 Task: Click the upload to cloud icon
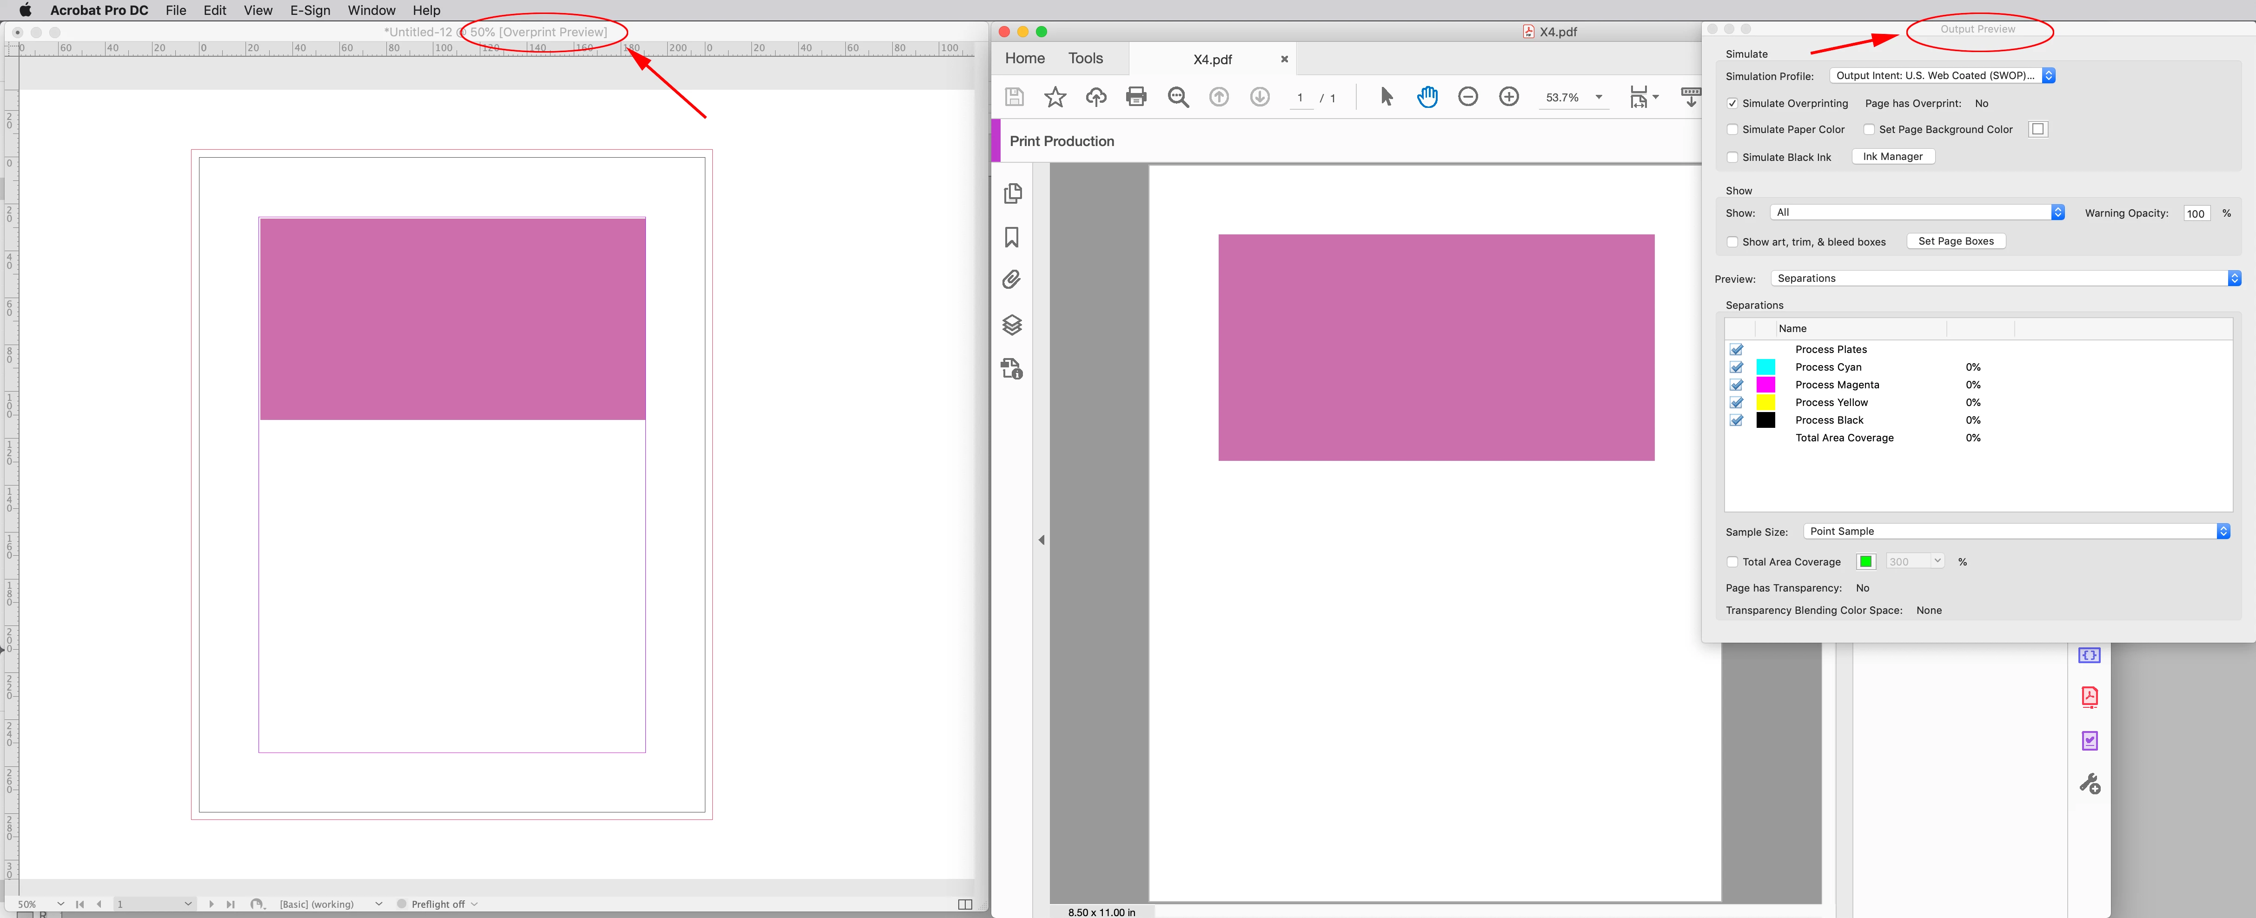tap(1095, 96)
